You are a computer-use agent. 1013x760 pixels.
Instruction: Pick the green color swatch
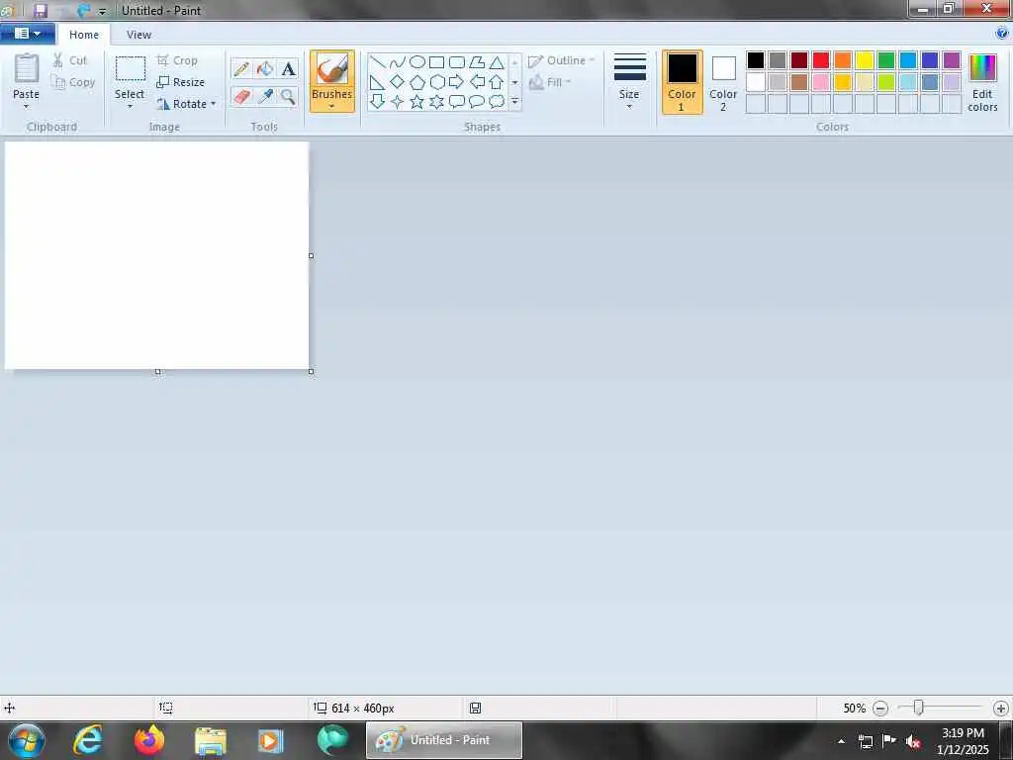point(886,60)
